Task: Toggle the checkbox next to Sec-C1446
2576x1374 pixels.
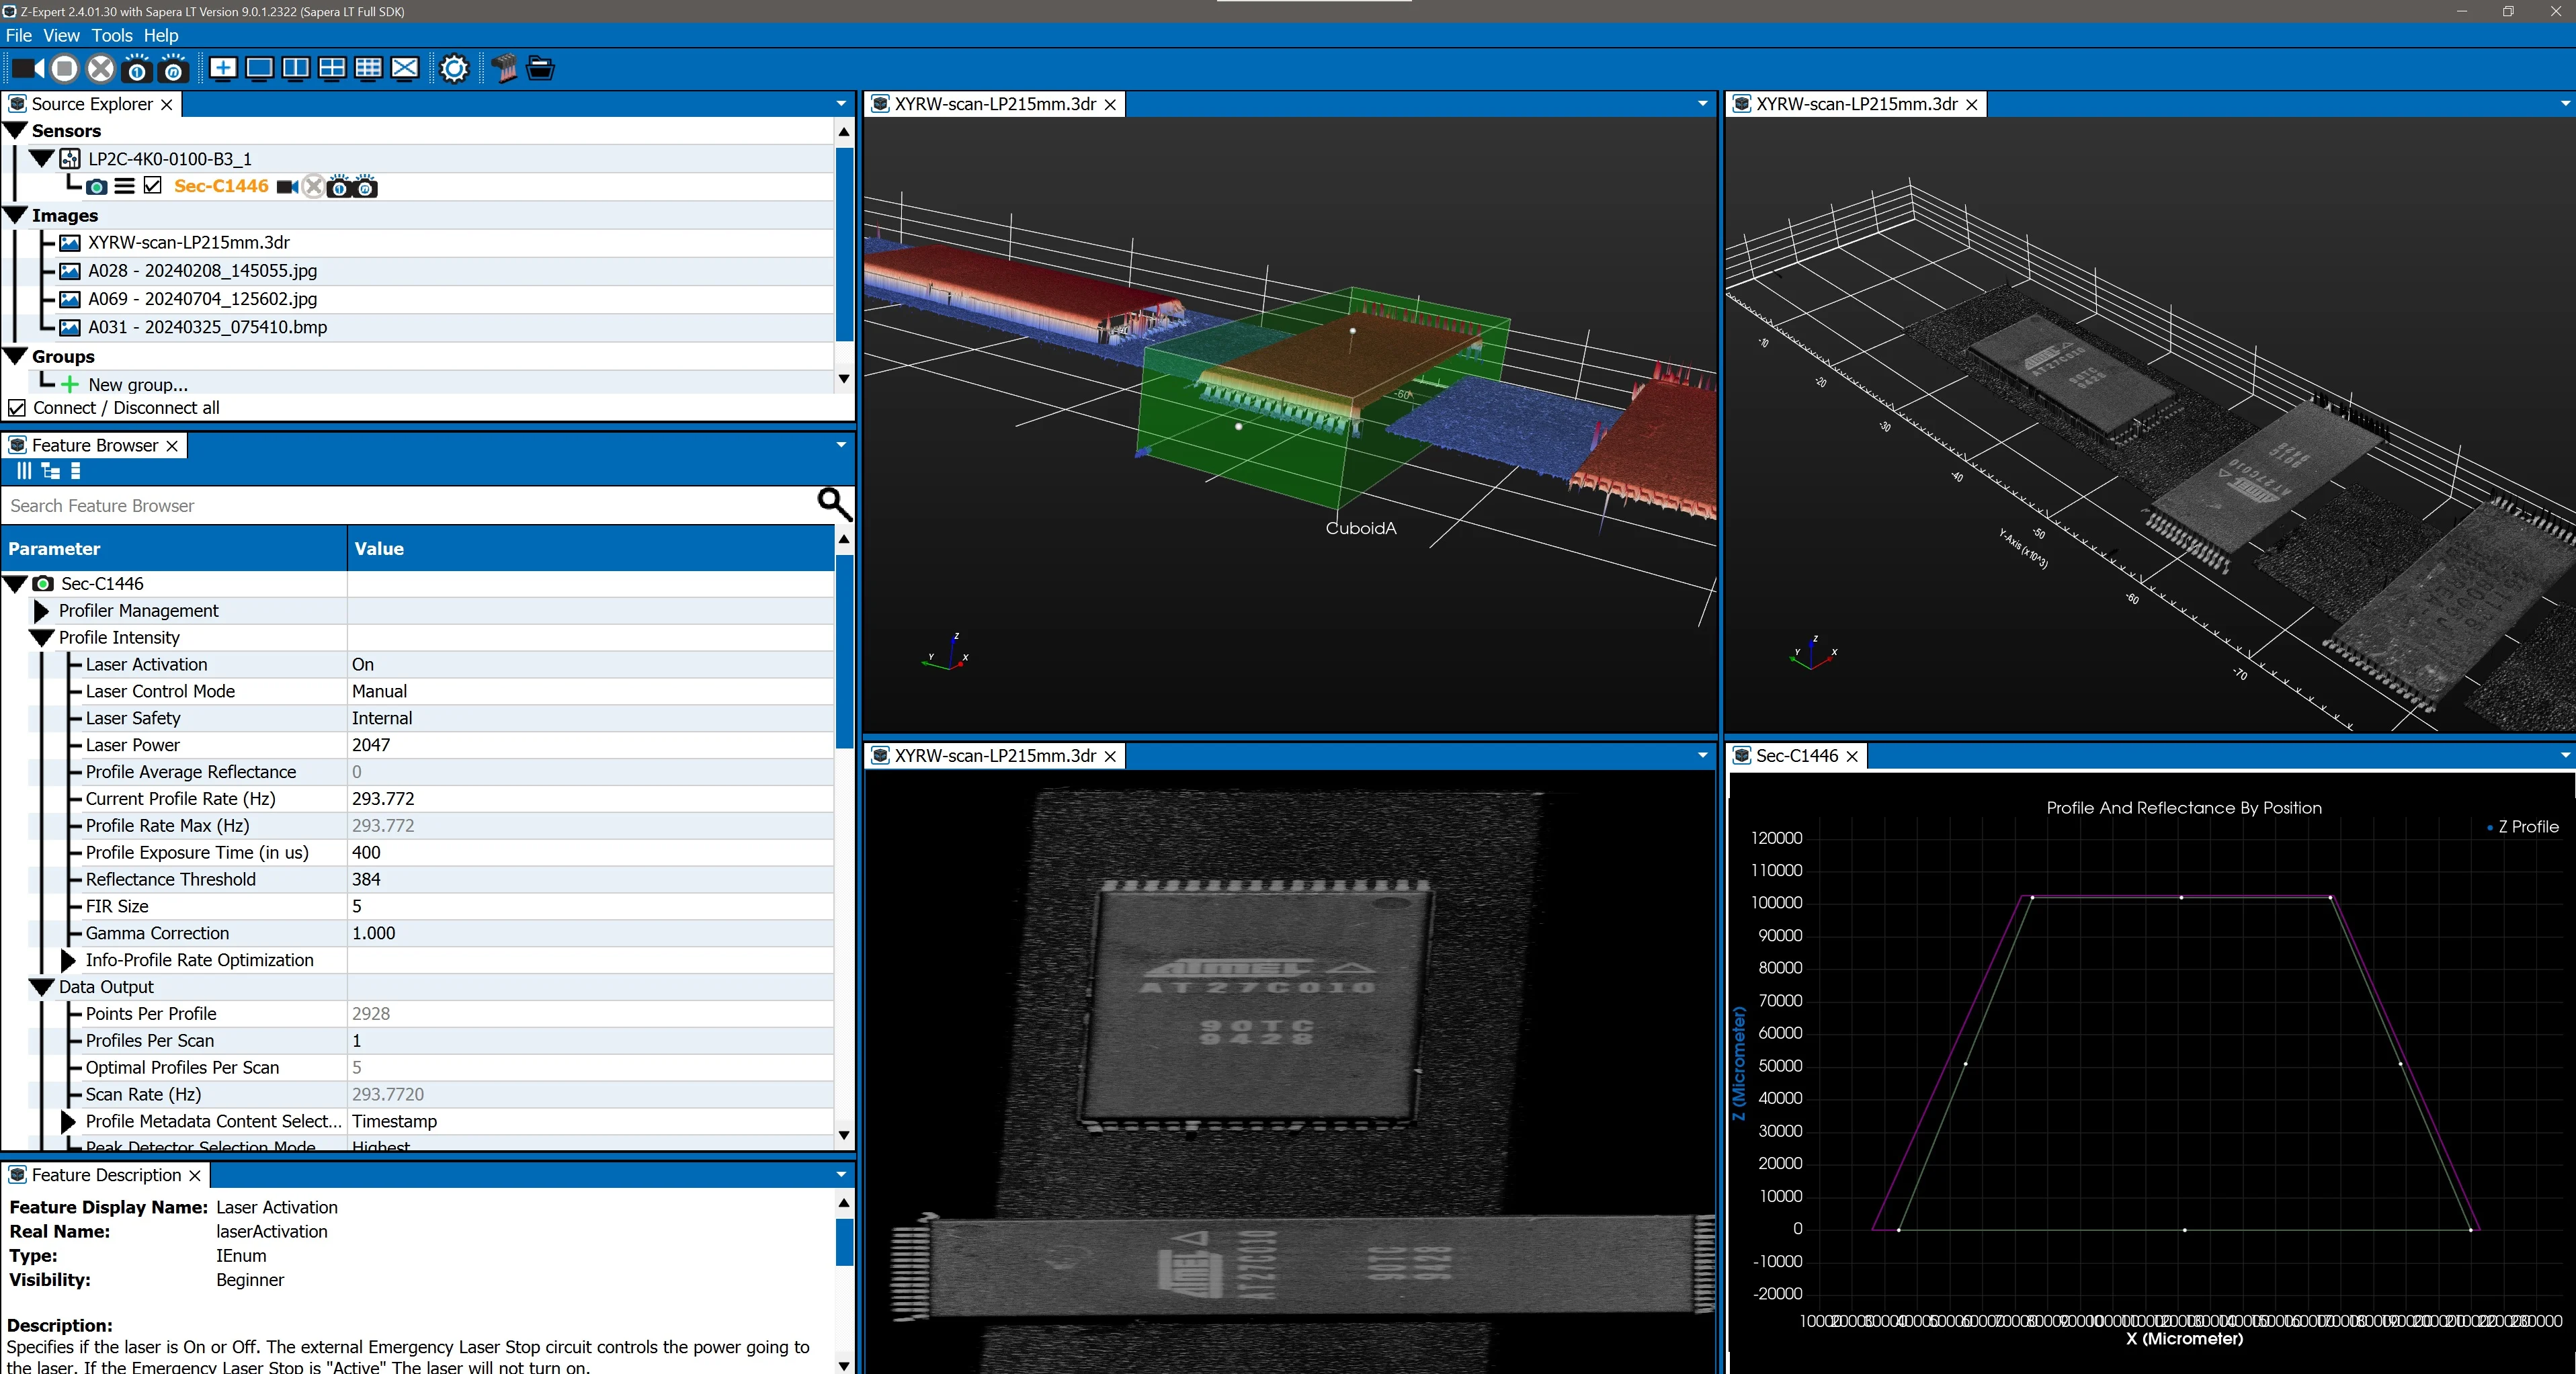Action: click(153, 186)
